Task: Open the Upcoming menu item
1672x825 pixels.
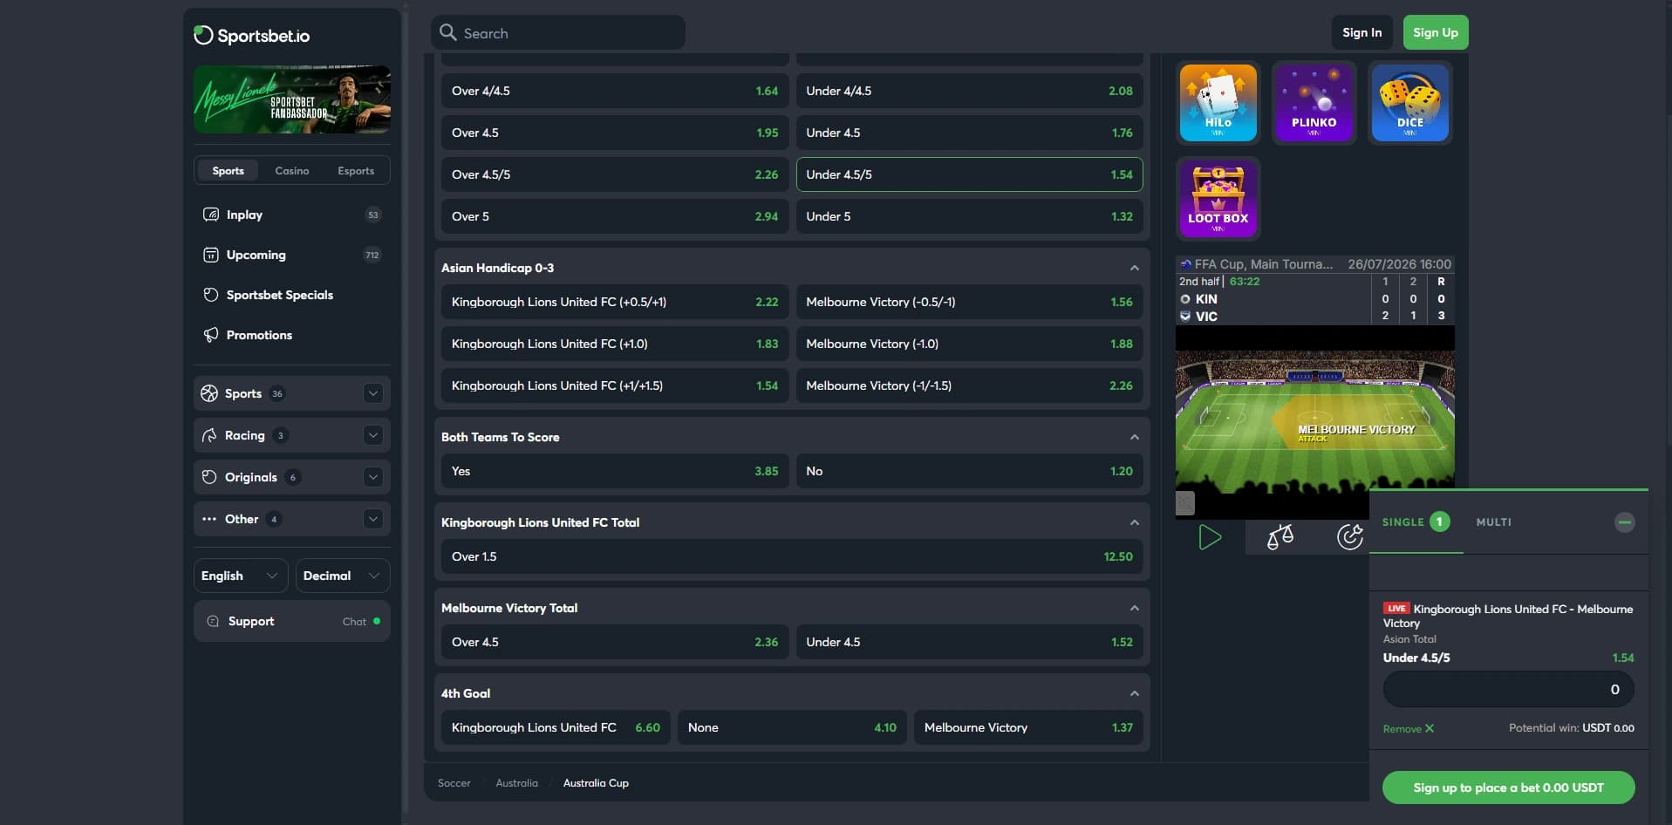Action: (292, 255)
